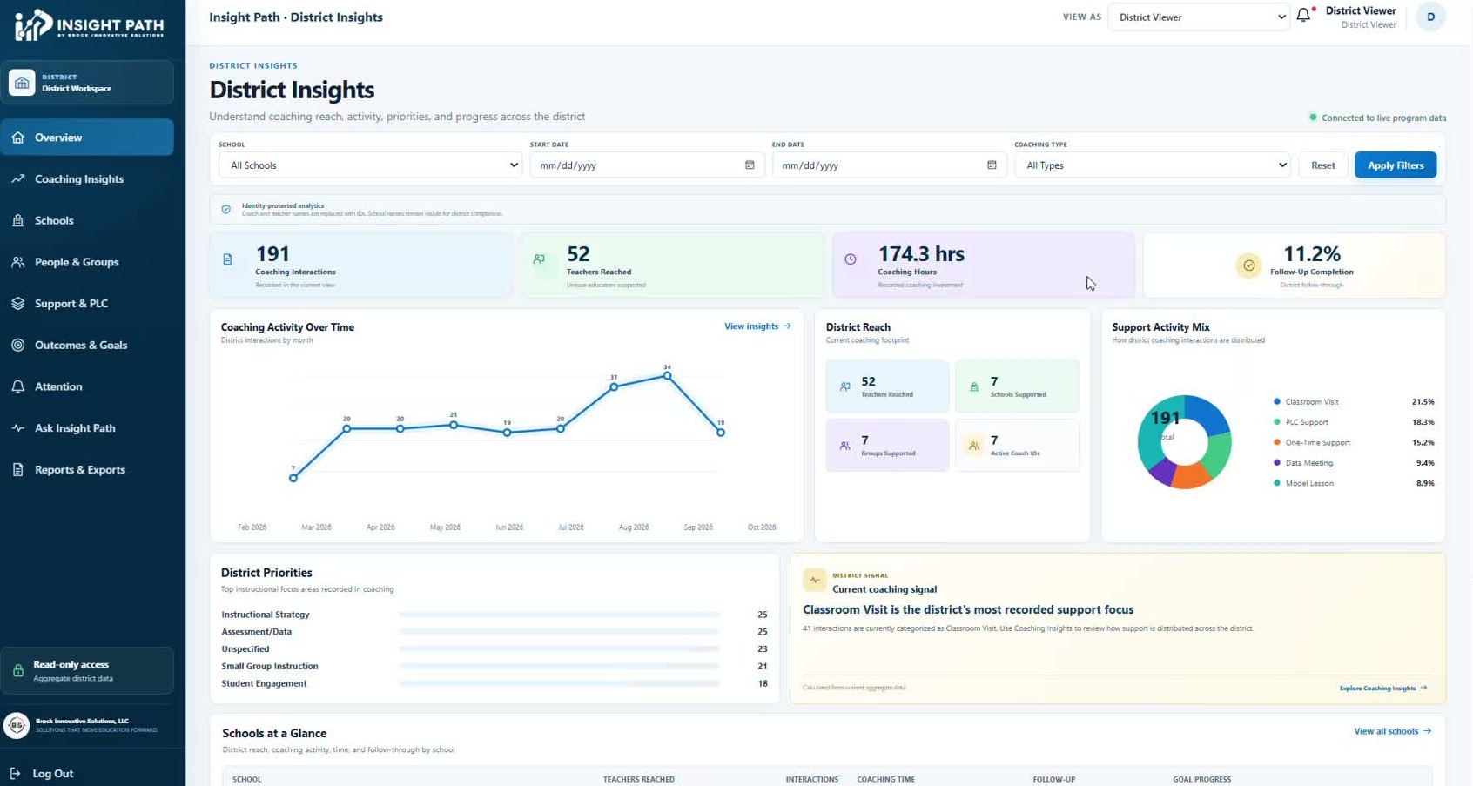Click the People & Groups icon

tap(18, 262)
